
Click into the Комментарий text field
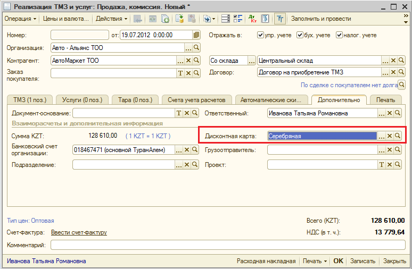(x=227, y=245)
